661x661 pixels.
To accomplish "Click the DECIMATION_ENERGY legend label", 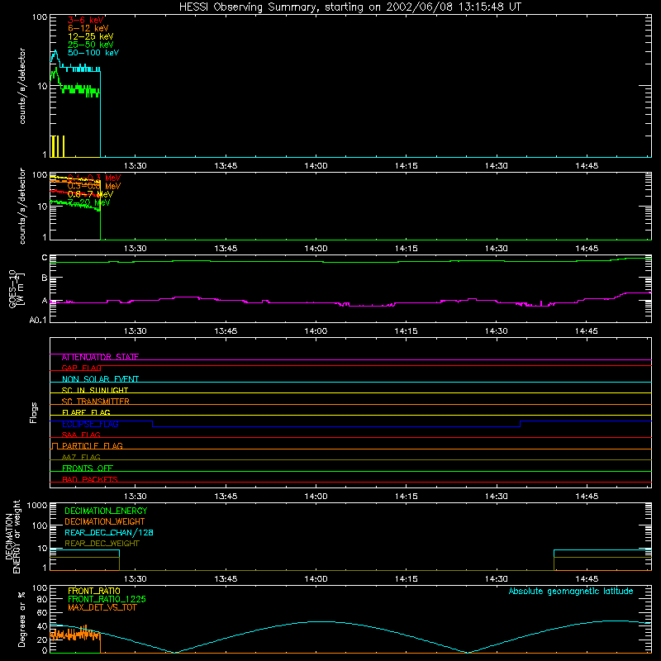I will (x=106, y=511).
